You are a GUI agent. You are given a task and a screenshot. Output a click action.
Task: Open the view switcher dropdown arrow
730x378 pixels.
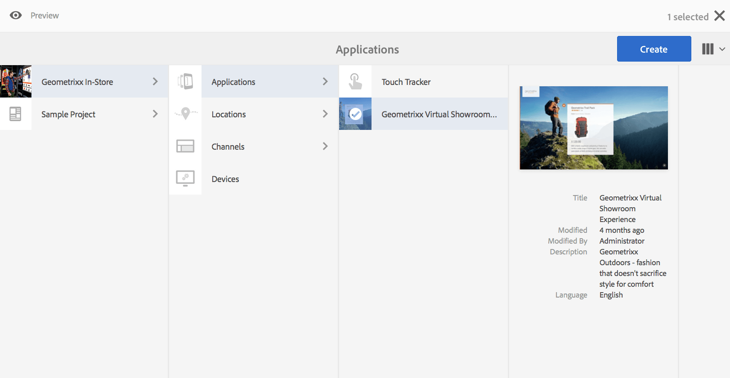coord(722,49)
